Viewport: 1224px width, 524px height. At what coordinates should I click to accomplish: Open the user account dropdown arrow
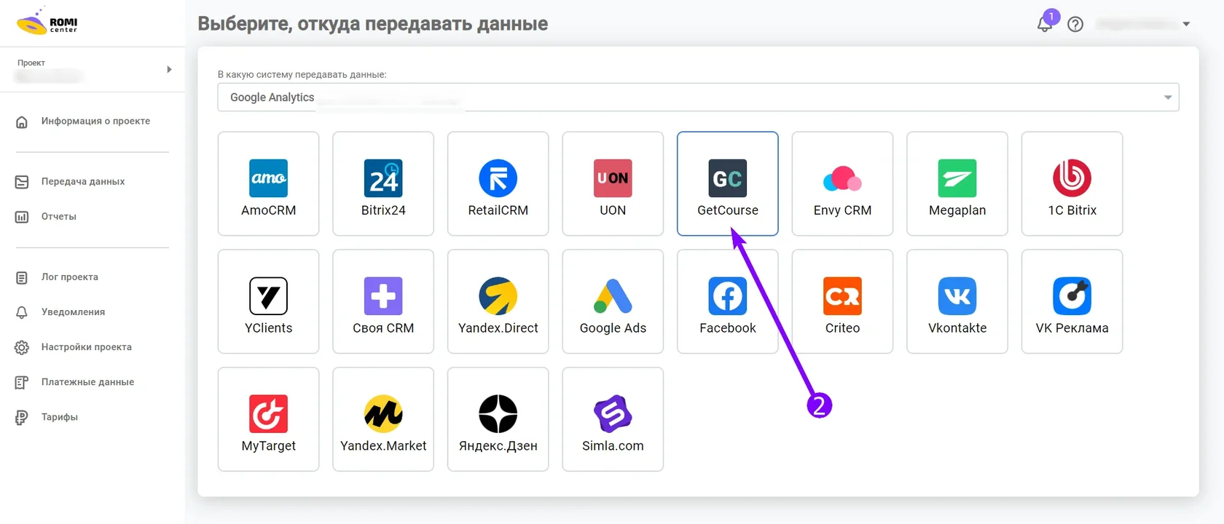pyautogui.click(x=1186, y=24)
